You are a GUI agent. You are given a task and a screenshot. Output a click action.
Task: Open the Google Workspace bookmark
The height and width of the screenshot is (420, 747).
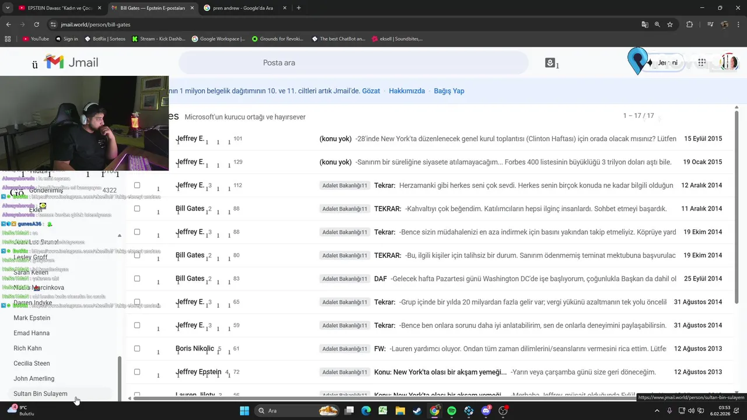[218, 39]
